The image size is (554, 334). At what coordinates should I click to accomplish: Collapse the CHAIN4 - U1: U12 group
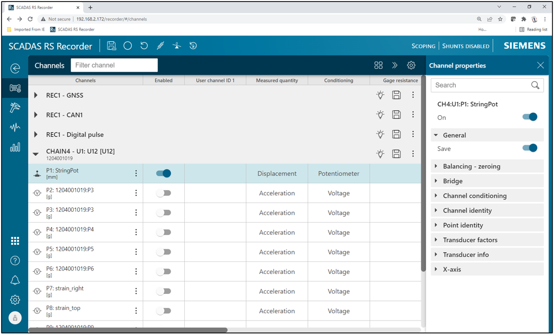pos(36,154)
